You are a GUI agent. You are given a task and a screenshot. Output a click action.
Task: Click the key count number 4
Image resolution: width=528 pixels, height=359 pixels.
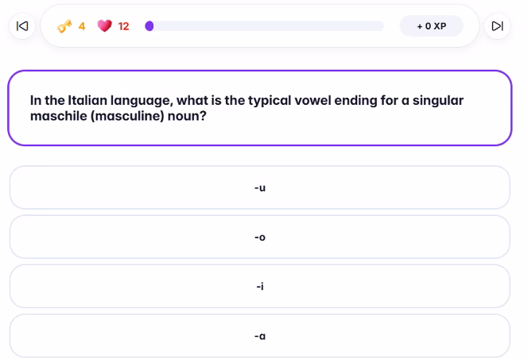click(x=82, y=26)
